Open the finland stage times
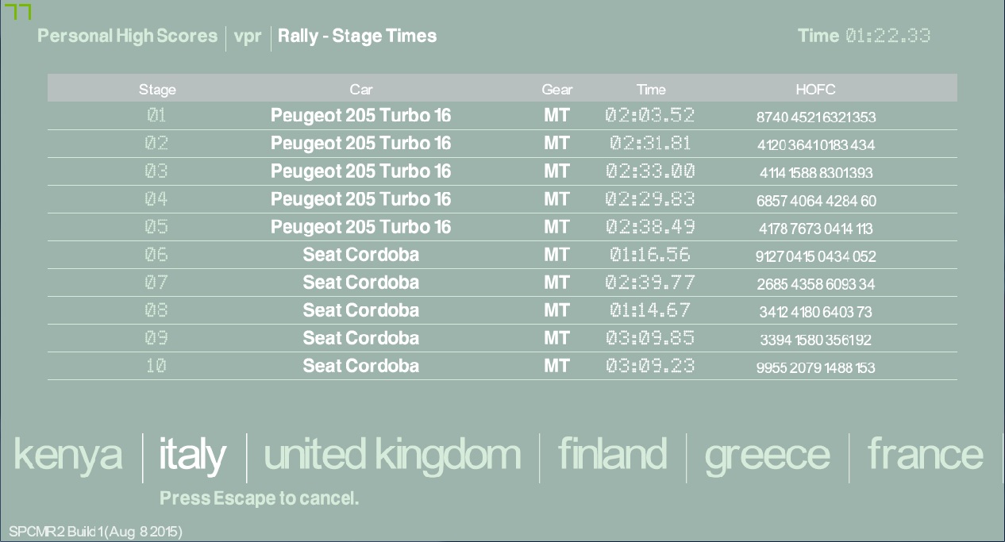Image resolution: width=1005 pixels, height=542 pixels. (x=612, y=455)
